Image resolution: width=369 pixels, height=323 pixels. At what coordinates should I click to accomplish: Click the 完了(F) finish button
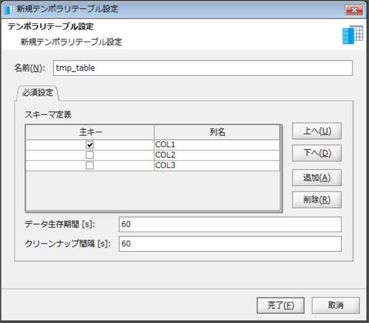pos(280,305)
